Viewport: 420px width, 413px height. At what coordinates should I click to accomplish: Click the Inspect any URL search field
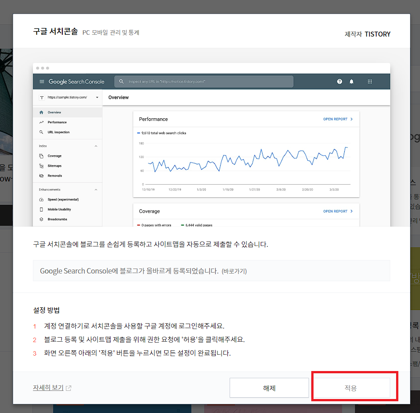203,82
